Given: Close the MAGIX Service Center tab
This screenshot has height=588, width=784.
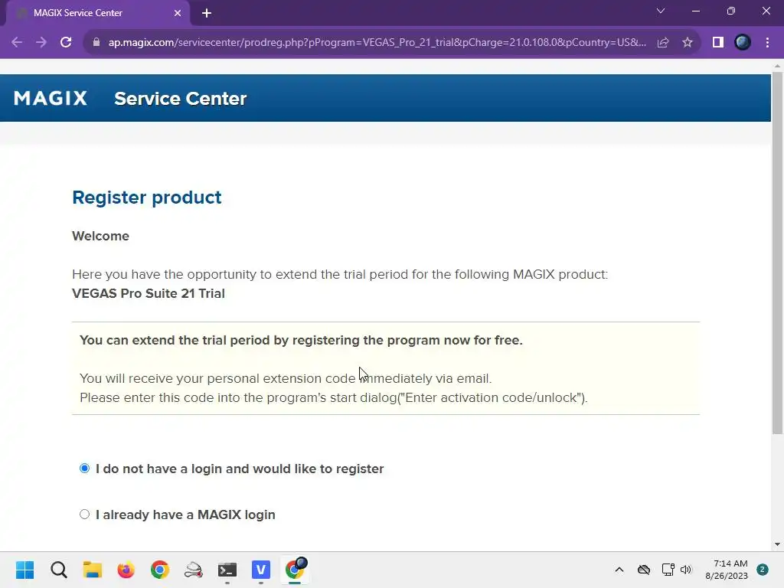Looking at the screenshot, I should [x=178, y=13].
